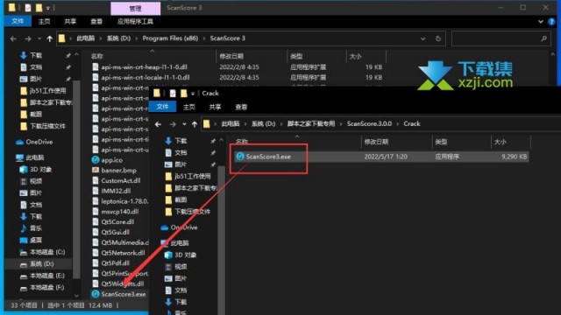The image size is (561, 315).
Task: Go up one folder in ScanScore 3 window
Action: (49, 38)
